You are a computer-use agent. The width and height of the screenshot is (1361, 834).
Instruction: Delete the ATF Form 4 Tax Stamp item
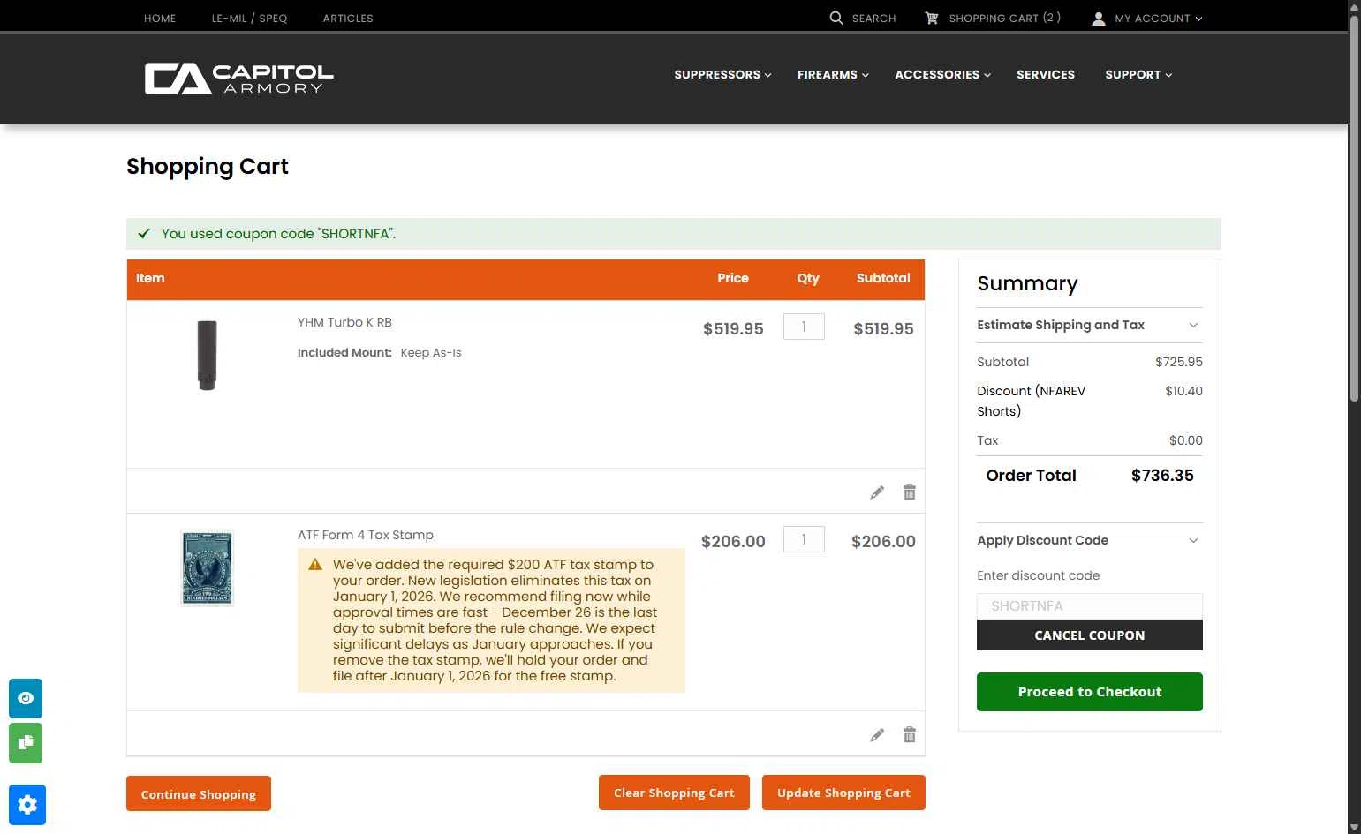tap(910, 734)
